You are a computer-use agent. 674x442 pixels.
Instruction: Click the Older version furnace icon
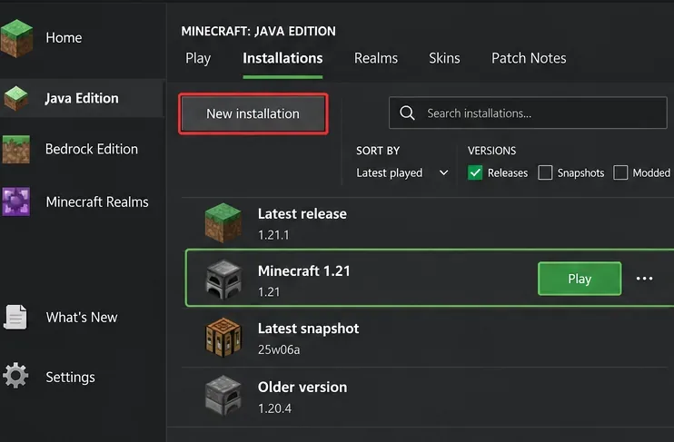[x=223, y=396]
